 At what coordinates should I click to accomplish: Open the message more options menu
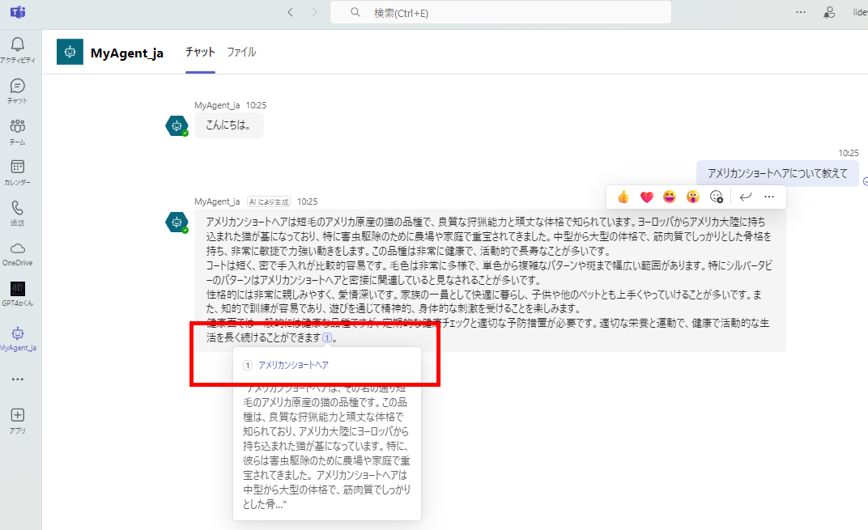(x=768, y=196)
